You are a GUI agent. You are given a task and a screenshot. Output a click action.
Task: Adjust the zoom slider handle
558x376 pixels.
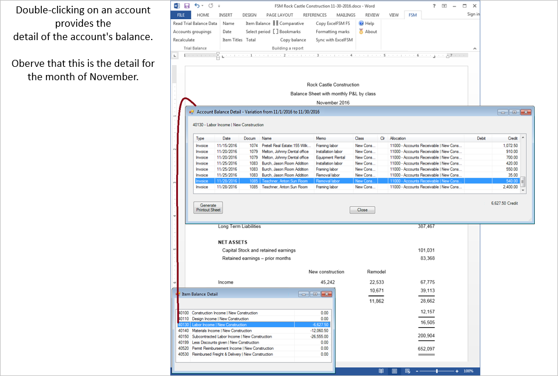click(x=437, y=371)
